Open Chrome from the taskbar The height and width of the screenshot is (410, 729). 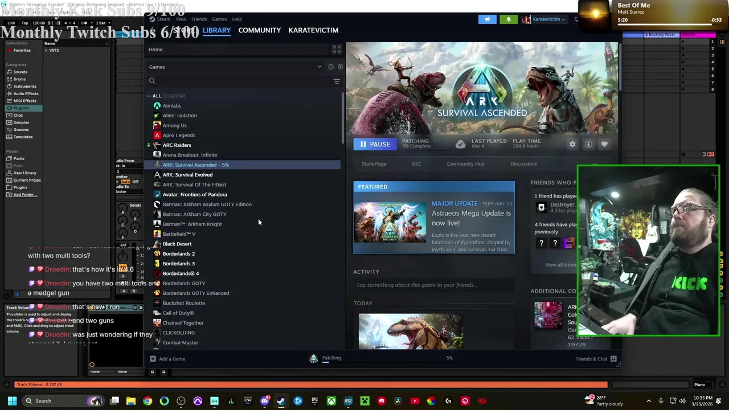(x=148, y=401)
